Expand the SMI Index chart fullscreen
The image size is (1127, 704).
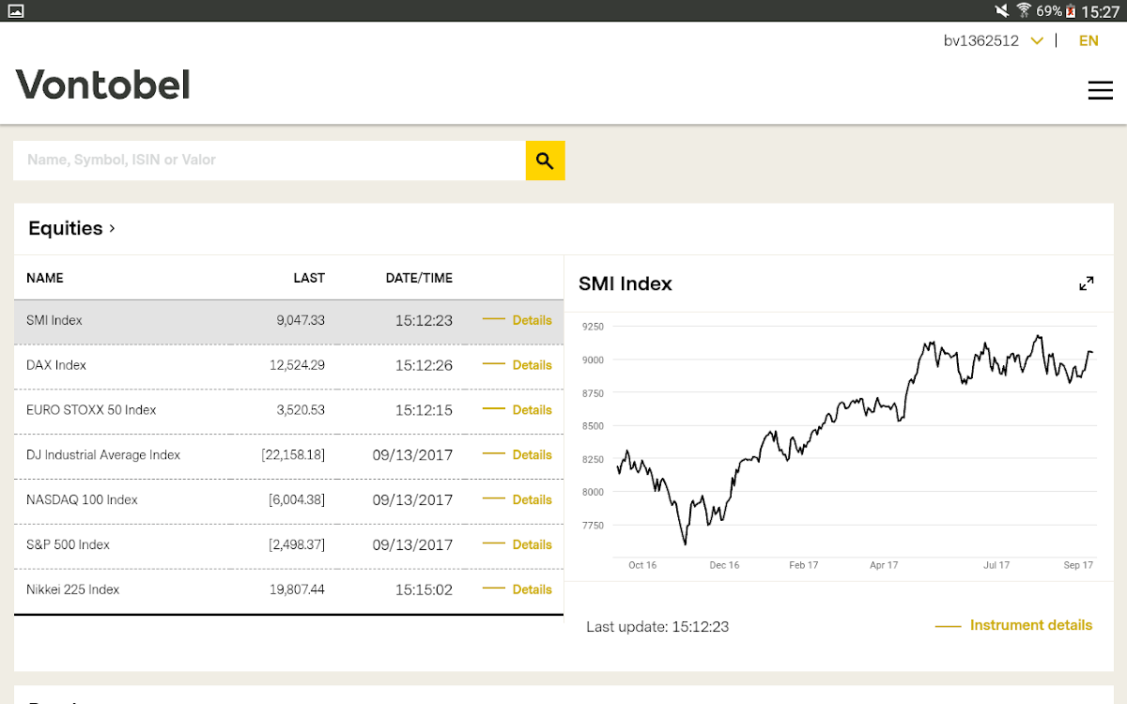click(x=1087, y=283)
